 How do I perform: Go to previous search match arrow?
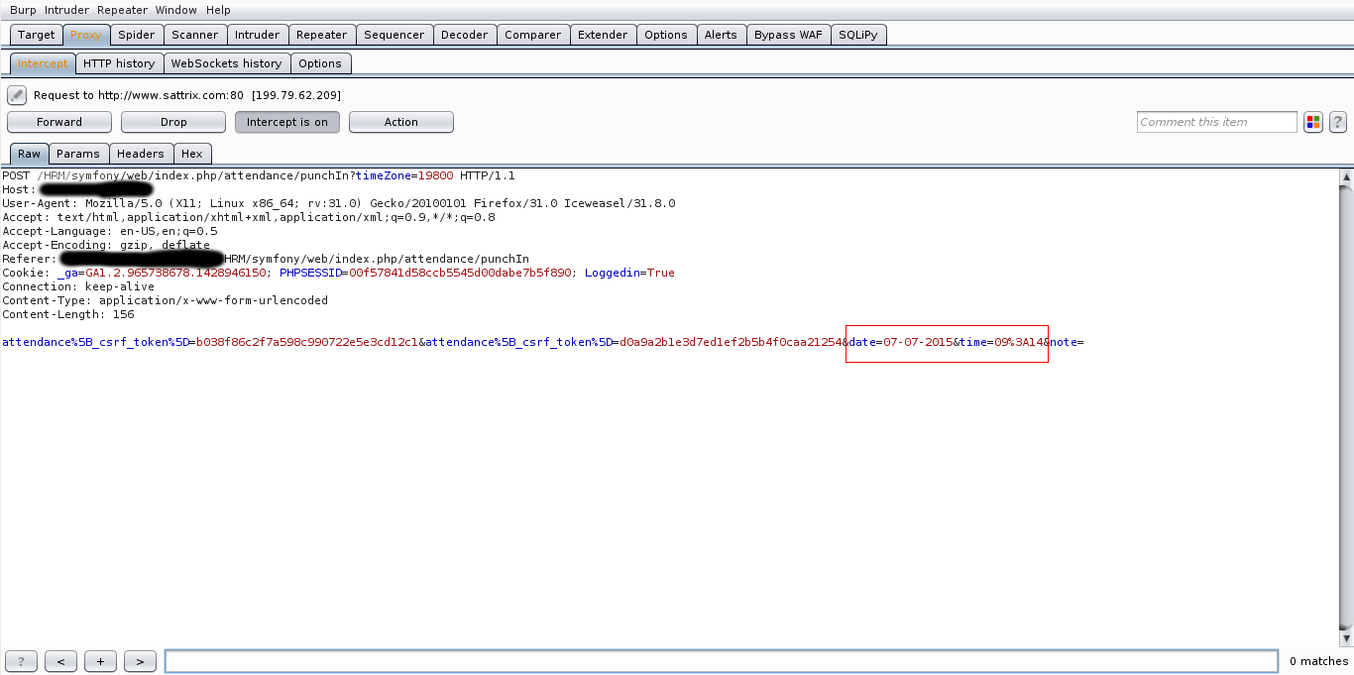pos(60,661)
